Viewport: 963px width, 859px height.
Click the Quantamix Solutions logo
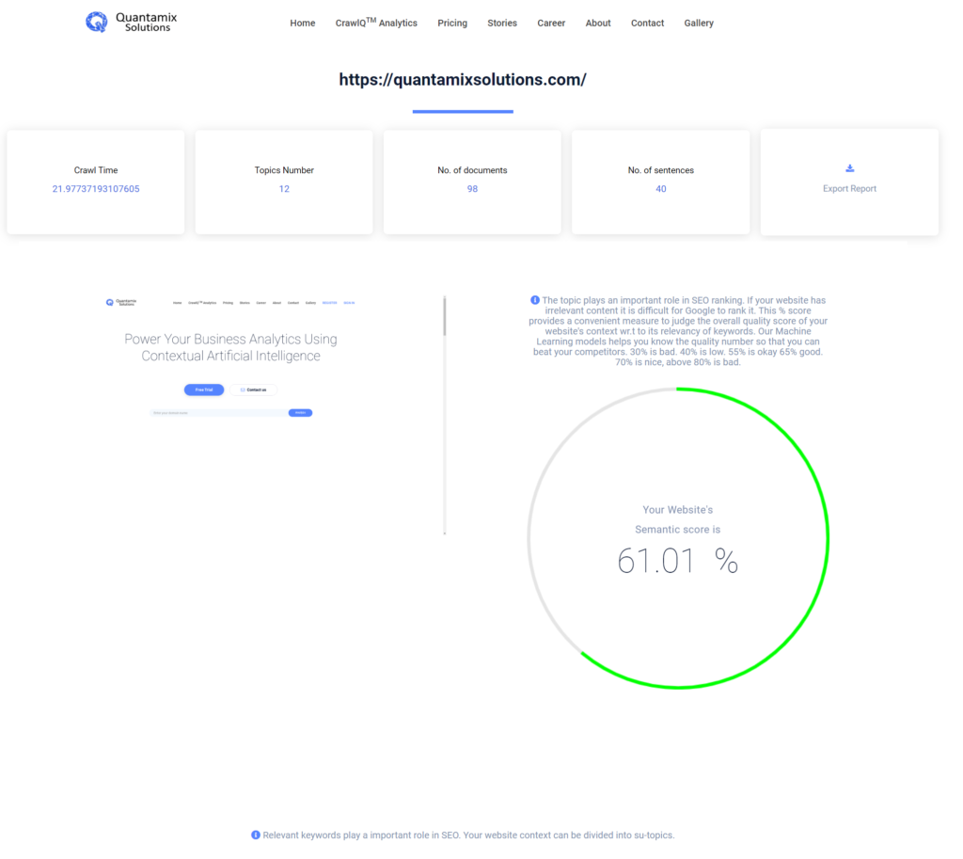[131, 23]
